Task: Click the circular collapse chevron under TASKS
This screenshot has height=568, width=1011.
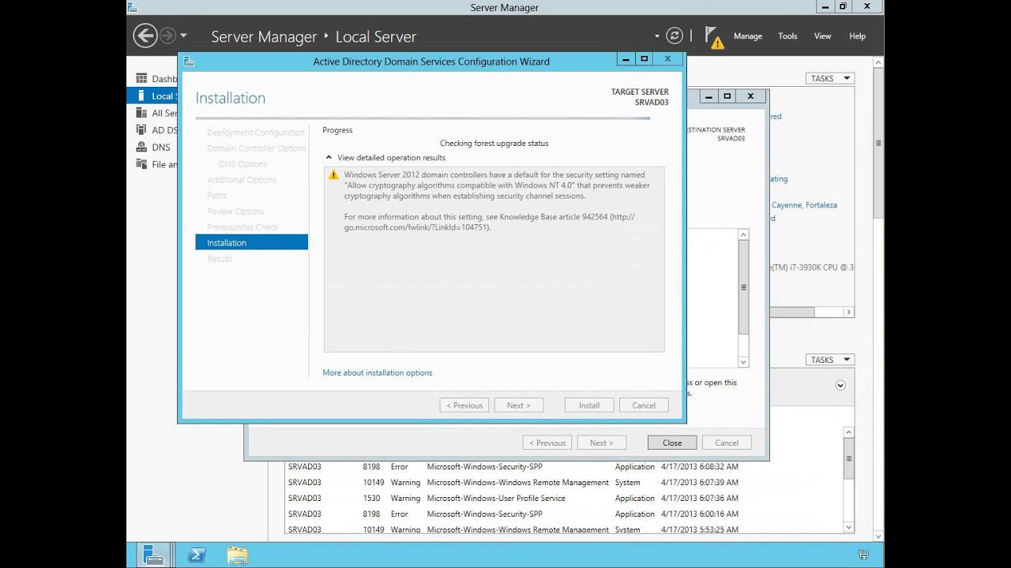Action: (x=840, y=385)
